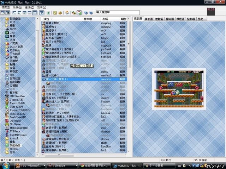This screenshot has width=226, height=169.
Task: Click the green joystick toolbar icon
Action: tap(74, 13)
